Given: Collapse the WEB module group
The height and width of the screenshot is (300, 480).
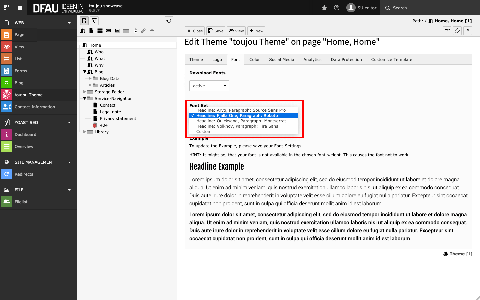Looking at the screenshot, I should tap(69, 23).
